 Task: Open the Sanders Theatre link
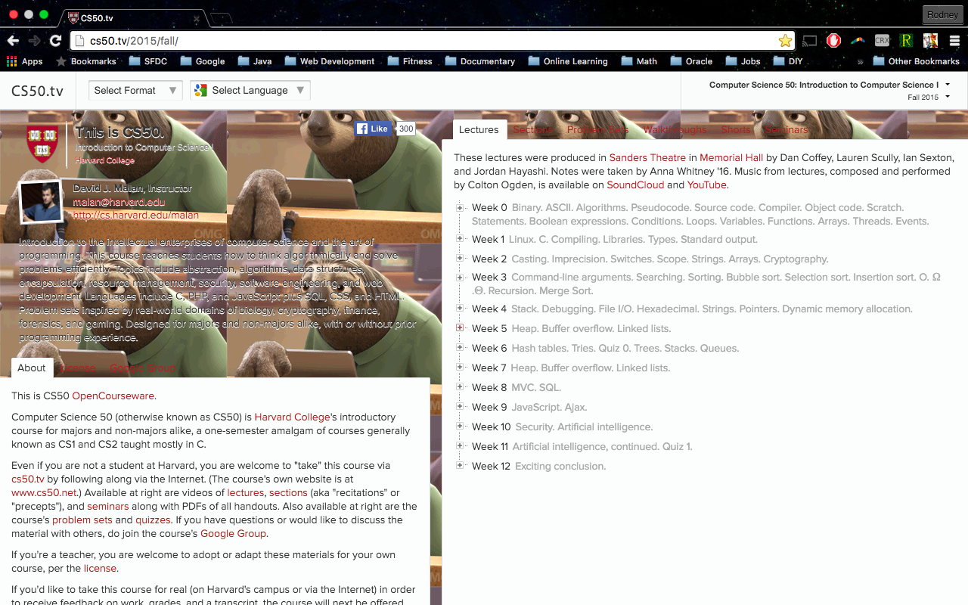click(x=647, y=157)
